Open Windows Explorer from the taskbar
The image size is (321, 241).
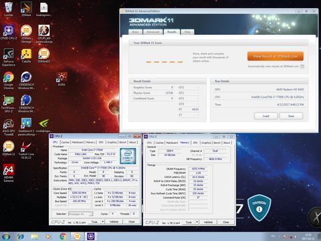click(x=35, y=236)
